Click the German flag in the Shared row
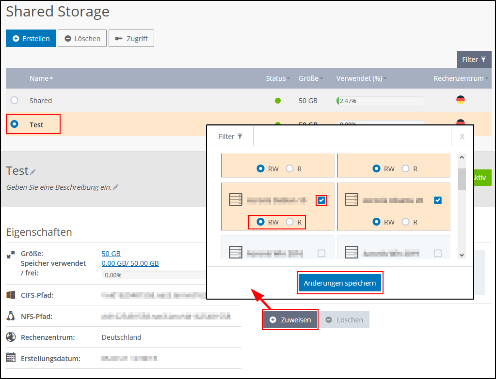Viewport: 496px width, 379px height. pyautogui.click(x=461, y=100)
